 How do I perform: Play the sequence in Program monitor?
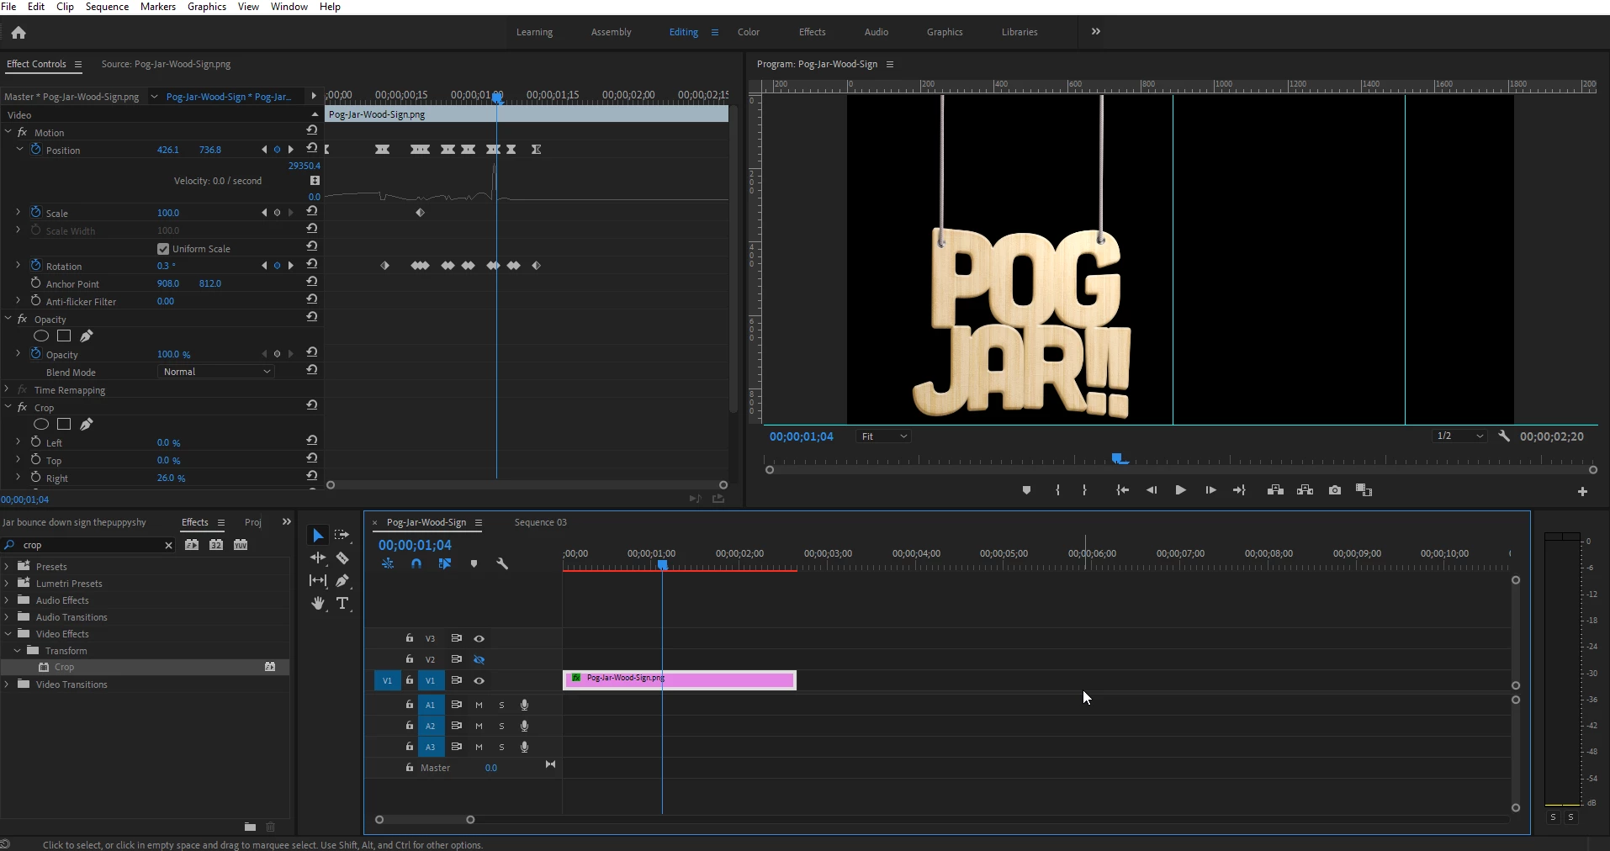click(1180, 490)
